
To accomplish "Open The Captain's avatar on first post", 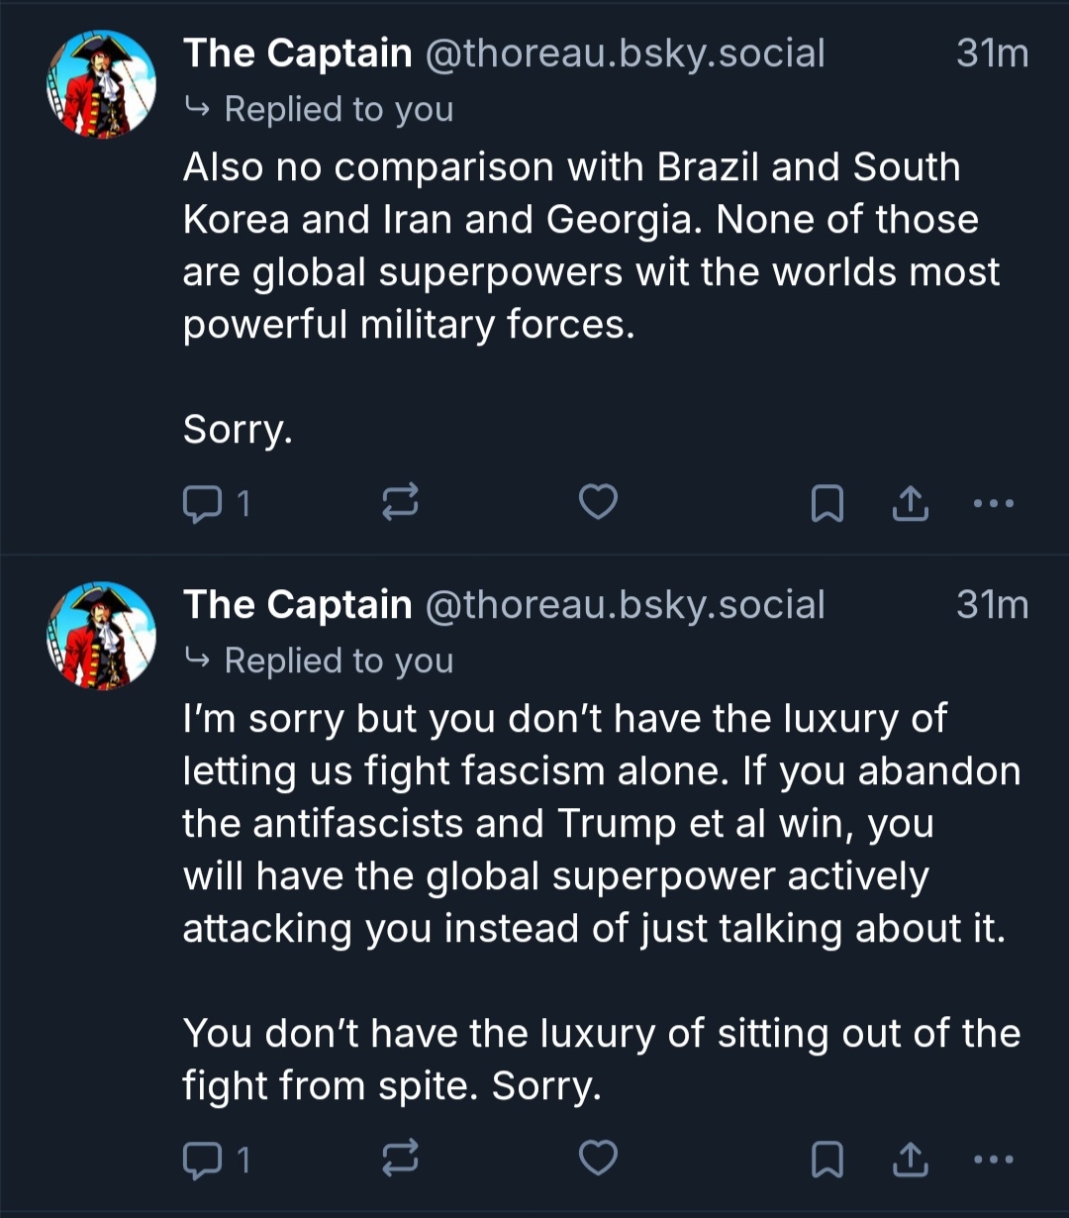I will click(102, 84).
